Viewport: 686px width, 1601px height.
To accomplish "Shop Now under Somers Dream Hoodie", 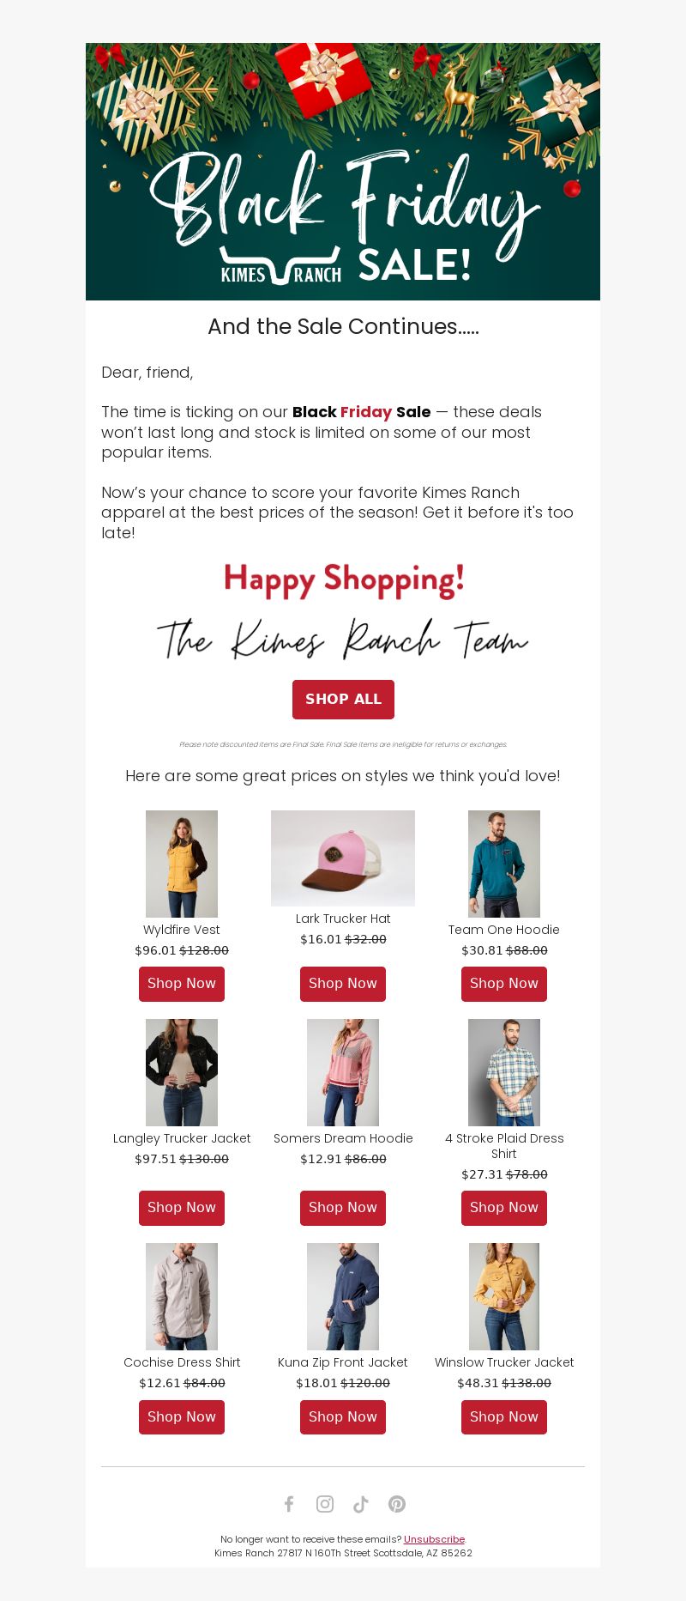I will [343, 1208].
